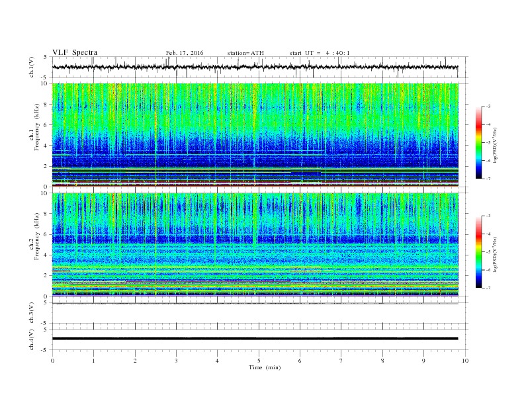The height and width of the screenshot is (405, 524).
Task: Click the "-7" tick on ch.1 color bar
Action: coord(488,179)
